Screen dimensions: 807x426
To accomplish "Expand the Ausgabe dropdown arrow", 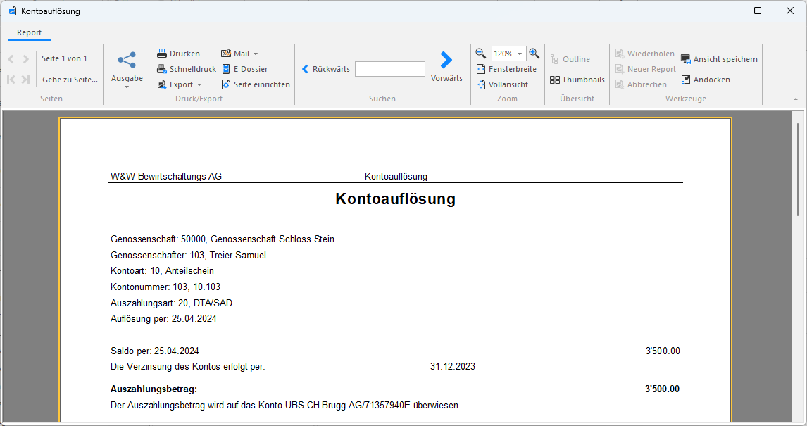I will [127, 87].
